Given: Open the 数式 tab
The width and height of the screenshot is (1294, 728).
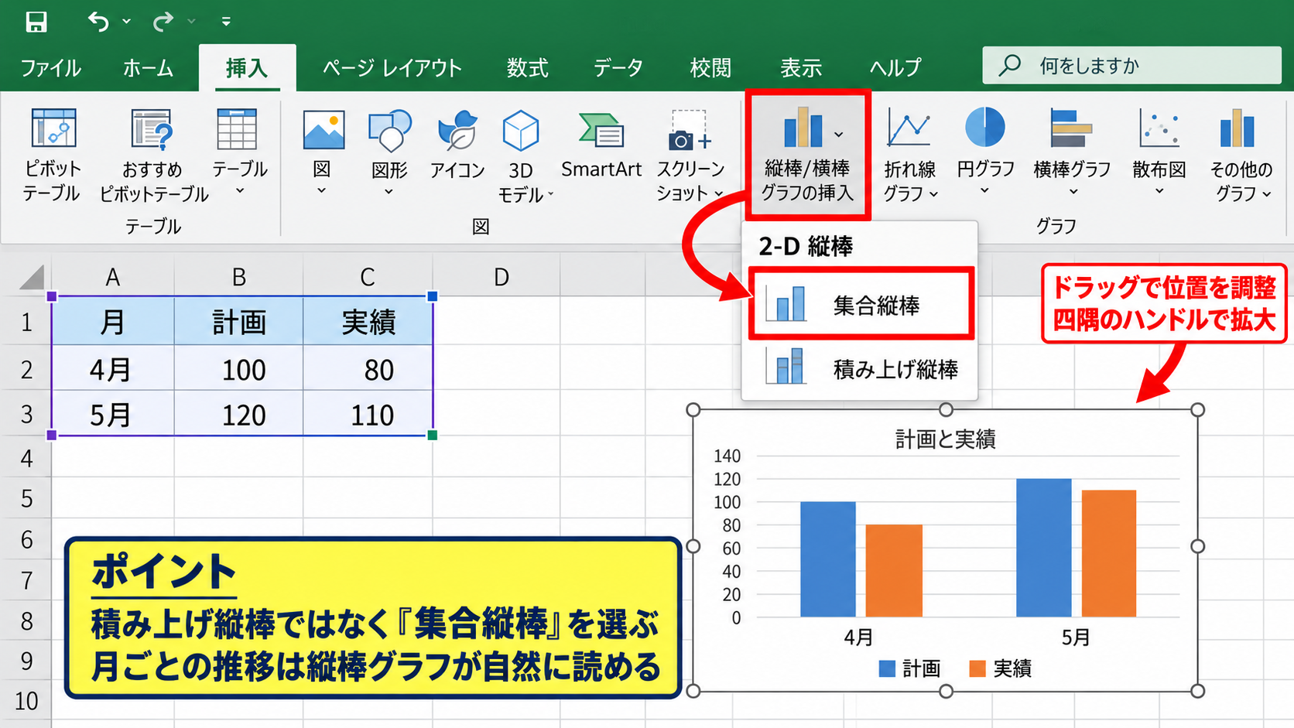Looking at the screenshot, I should point(527,68).
